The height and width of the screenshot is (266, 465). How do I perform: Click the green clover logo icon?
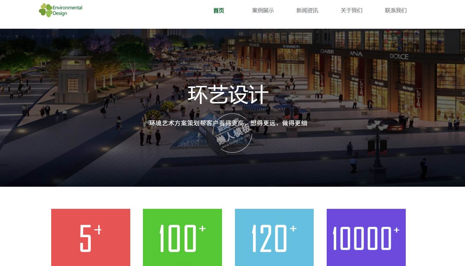click(45, 10)
